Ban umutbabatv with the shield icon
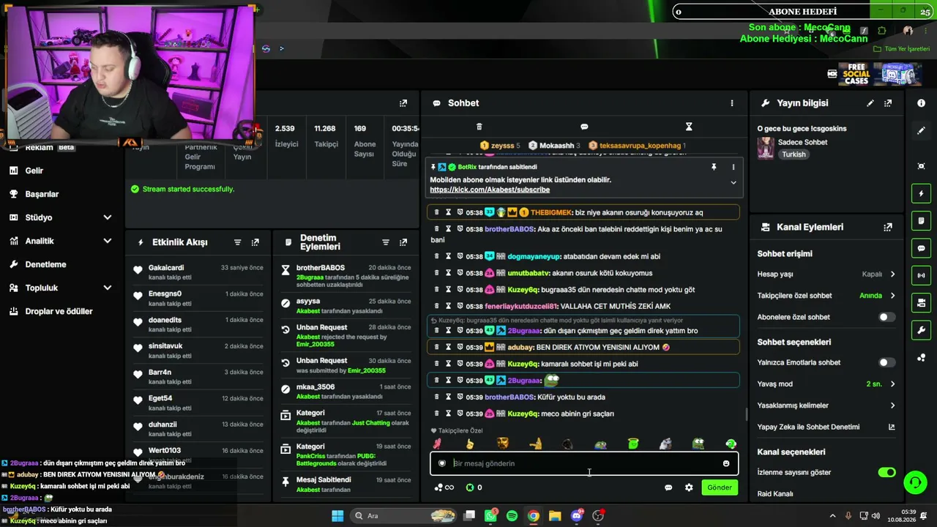The height and width of the screenshot is (527, 937). pos(460,273)
